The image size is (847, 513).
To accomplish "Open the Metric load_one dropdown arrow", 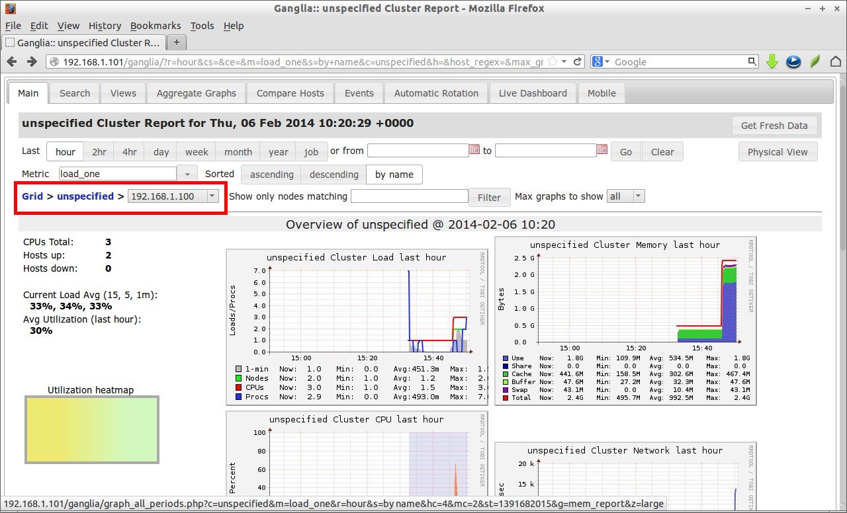I will click(187, 174).
